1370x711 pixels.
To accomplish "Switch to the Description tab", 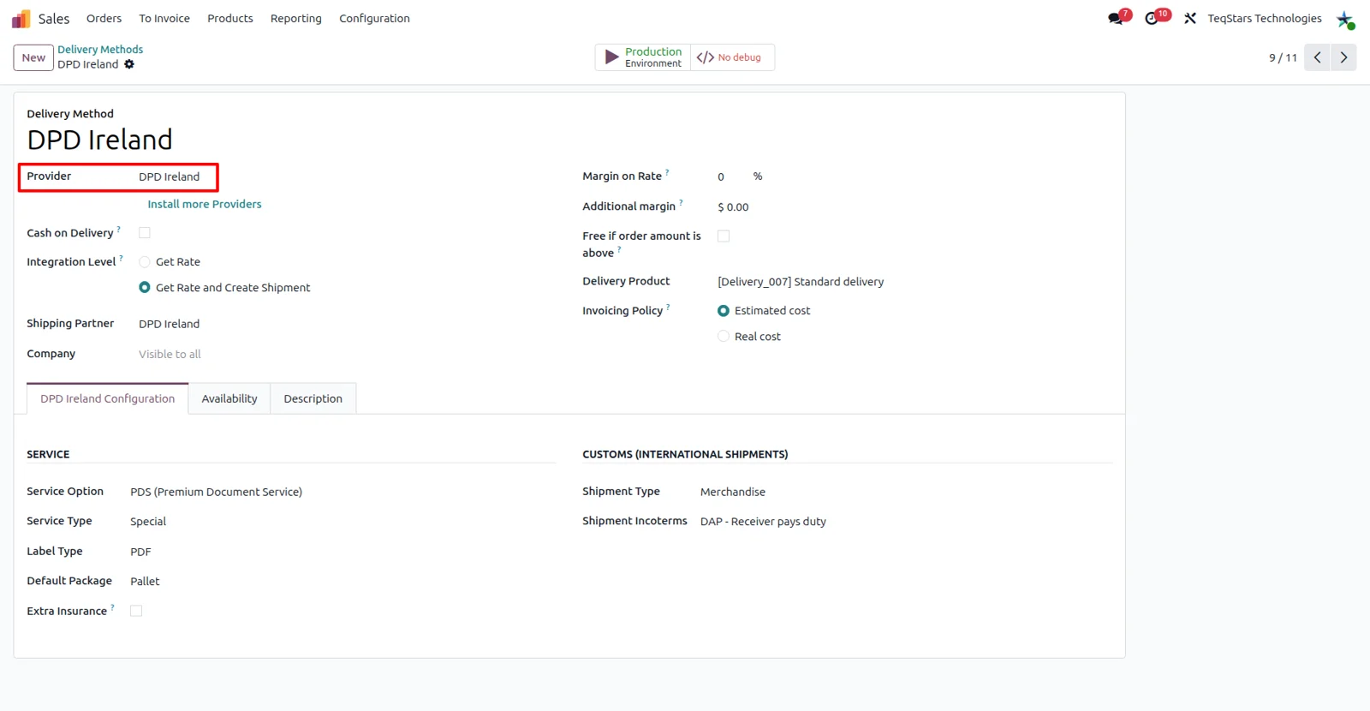I will [313, 398].
